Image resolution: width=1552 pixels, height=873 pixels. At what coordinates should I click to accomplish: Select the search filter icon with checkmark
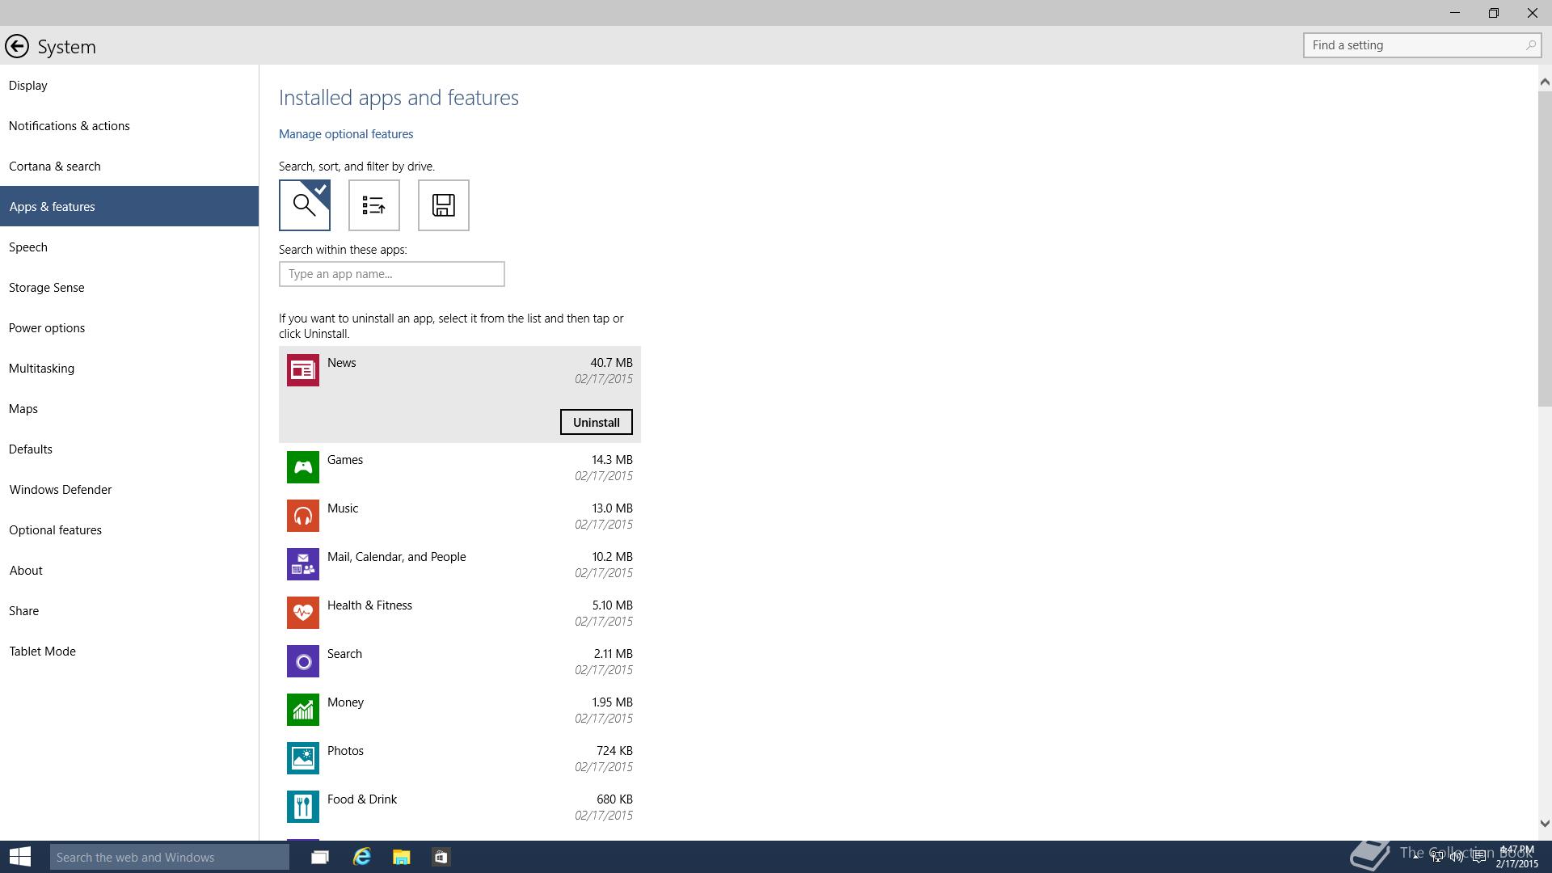point(305,205)
